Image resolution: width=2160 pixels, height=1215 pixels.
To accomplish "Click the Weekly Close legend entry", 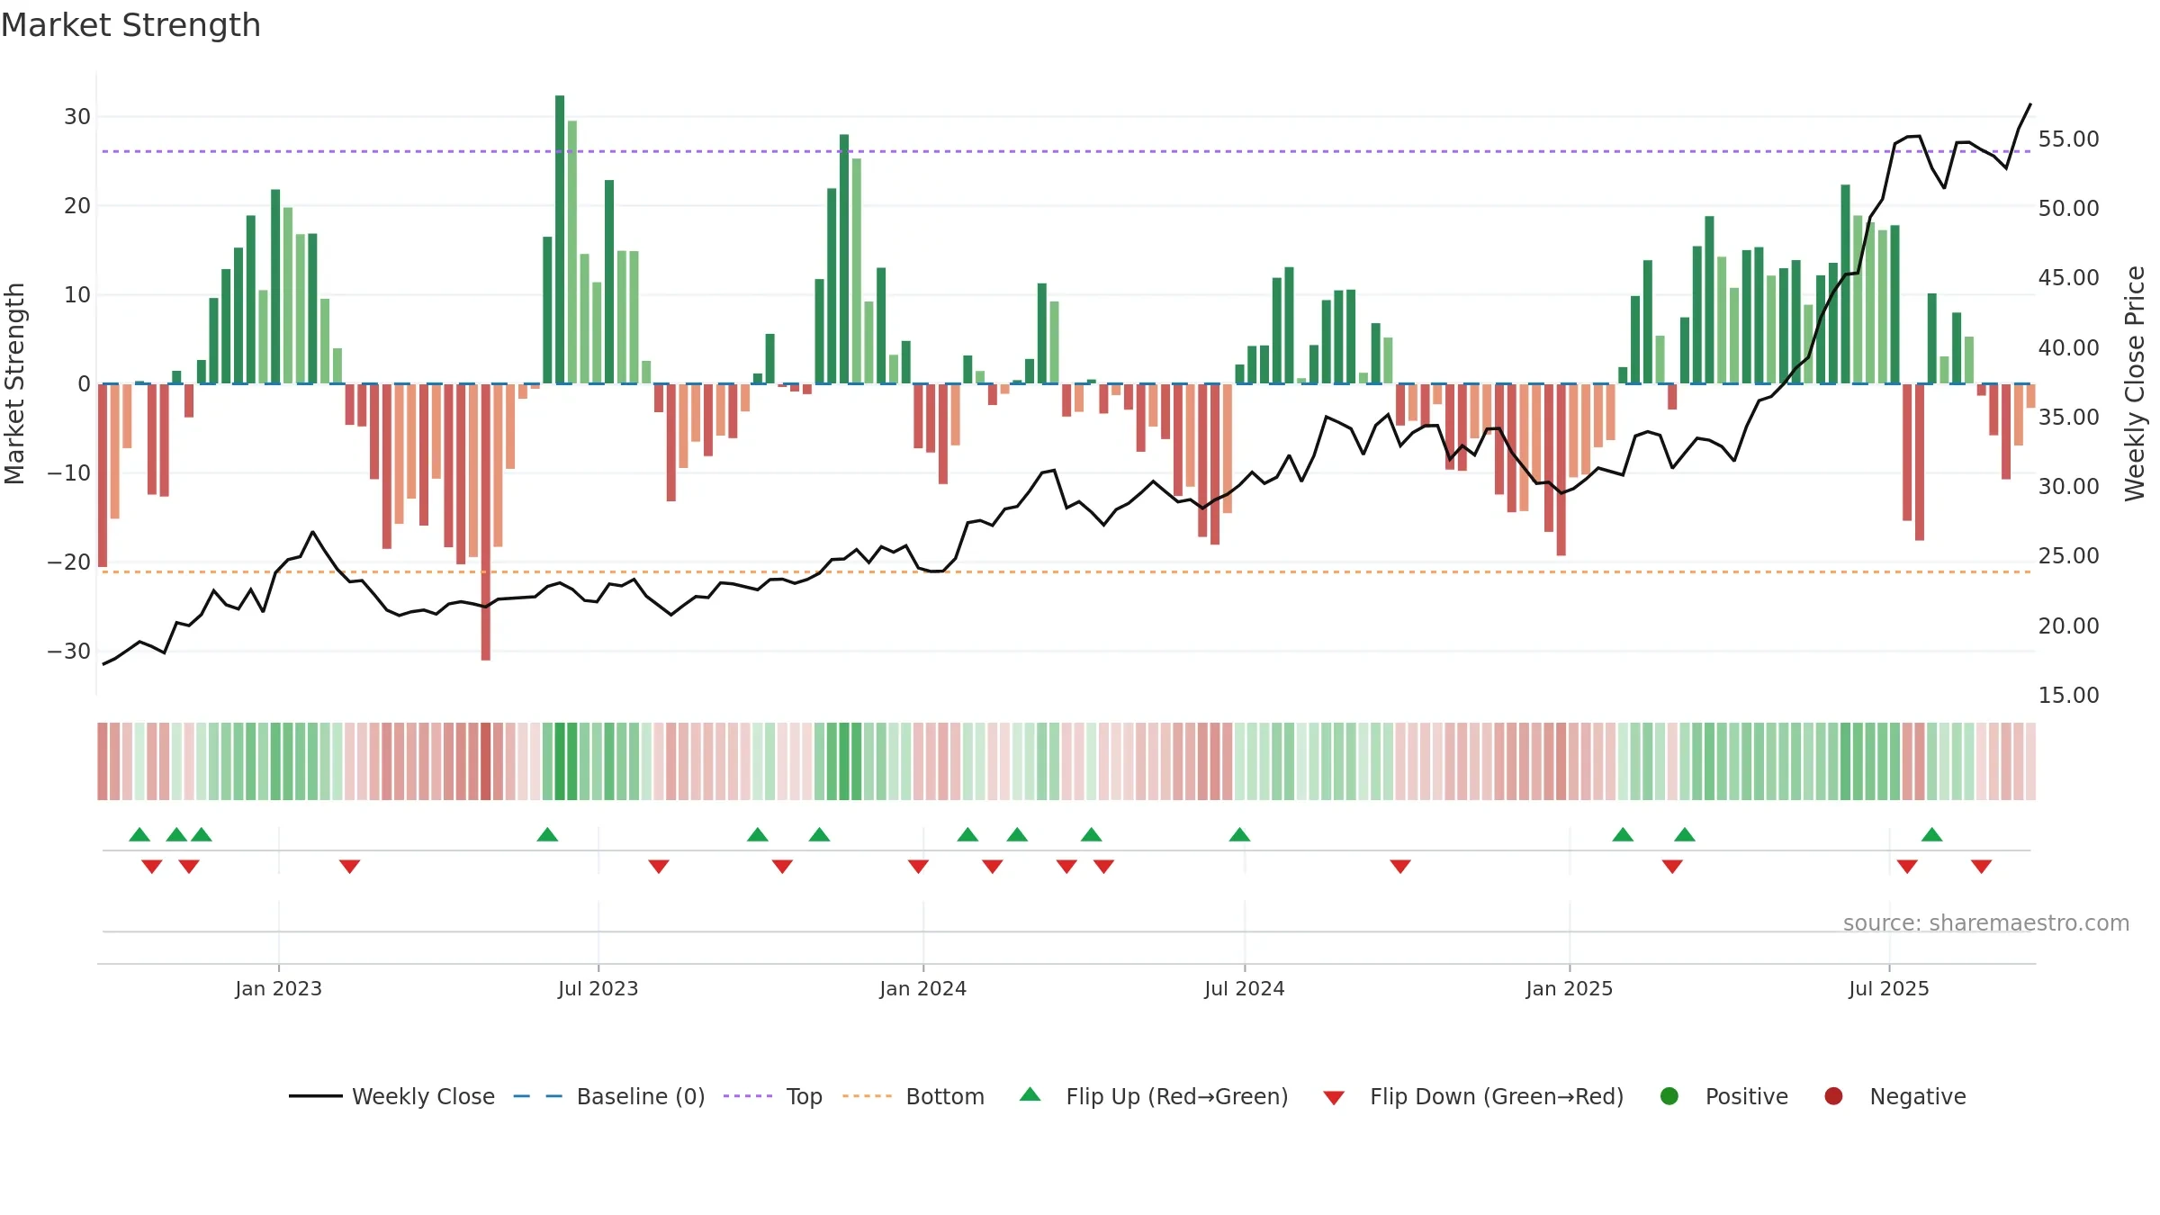I will coord(391,1096).
